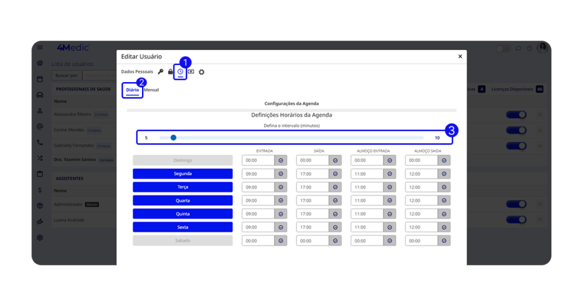
Task: Open time picker for Domingo saída
Action: (x=335, y=161)
